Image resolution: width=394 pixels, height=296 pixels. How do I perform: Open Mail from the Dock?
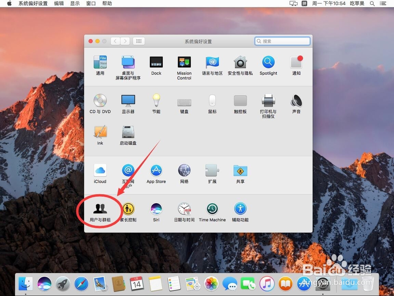[x=100, y=284]
